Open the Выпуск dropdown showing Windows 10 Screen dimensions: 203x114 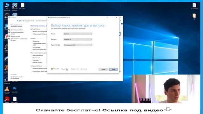pos(78,39)
